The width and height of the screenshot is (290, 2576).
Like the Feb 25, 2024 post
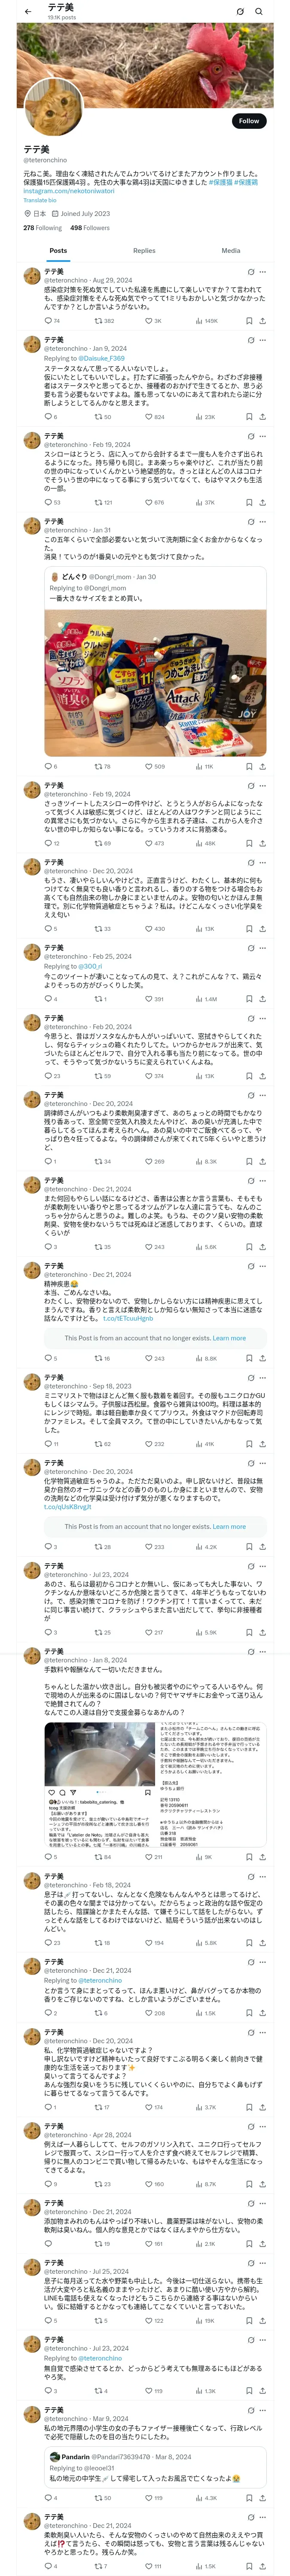point(150,998)
